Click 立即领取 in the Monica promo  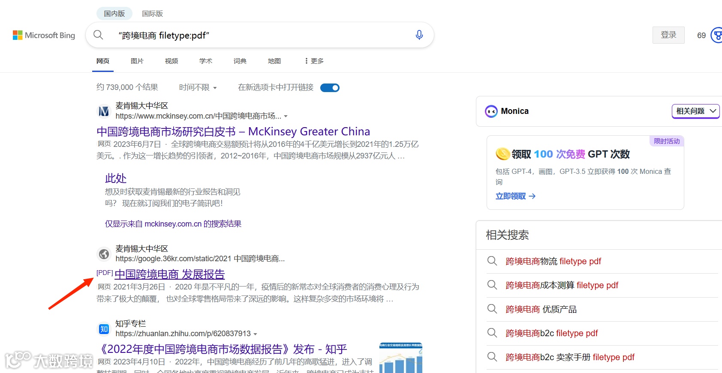pyautogui.click(x=516, y=196)
